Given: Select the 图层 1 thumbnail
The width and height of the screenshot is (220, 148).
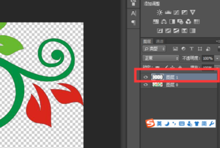Looking at the screenshot, I should coord(157,77).
